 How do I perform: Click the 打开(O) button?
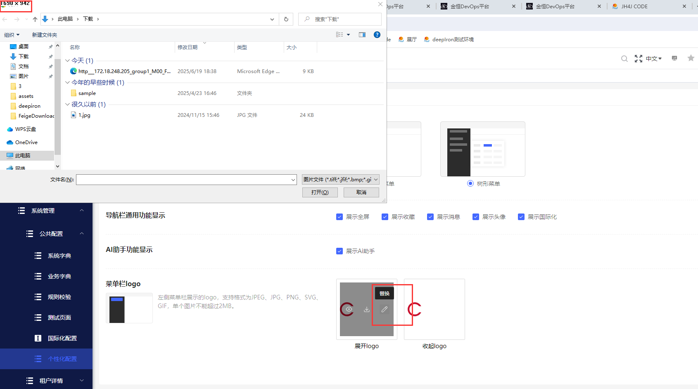(x=320, y=192)
